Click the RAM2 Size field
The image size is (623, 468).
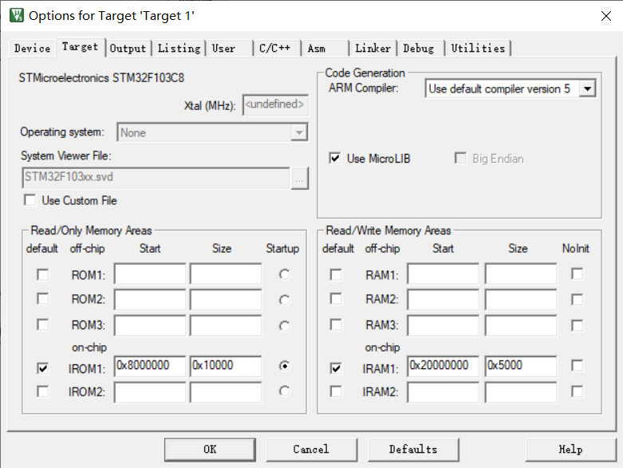[520, 299]
